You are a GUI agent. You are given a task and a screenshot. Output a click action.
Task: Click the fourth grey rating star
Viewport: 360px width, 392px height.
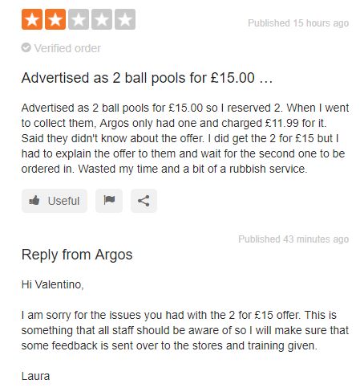[x=102, y=19]
